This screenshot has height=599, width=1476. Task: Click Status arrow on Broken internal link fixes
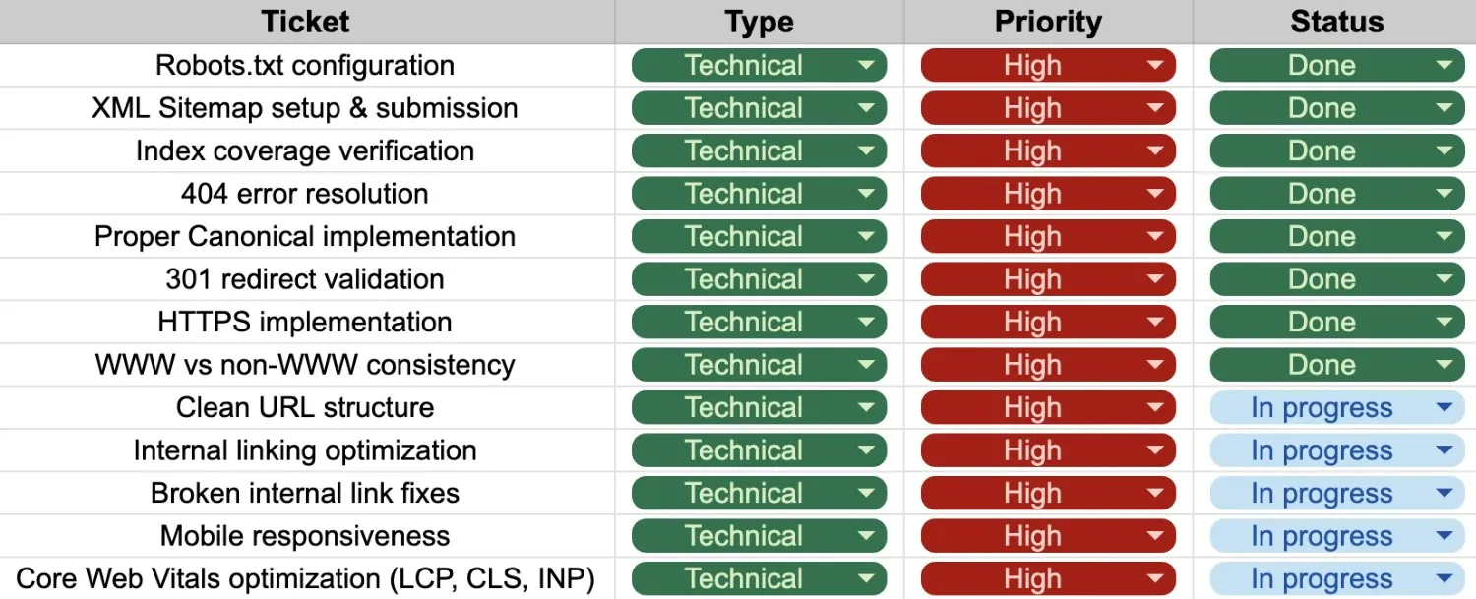(1444, 494)
